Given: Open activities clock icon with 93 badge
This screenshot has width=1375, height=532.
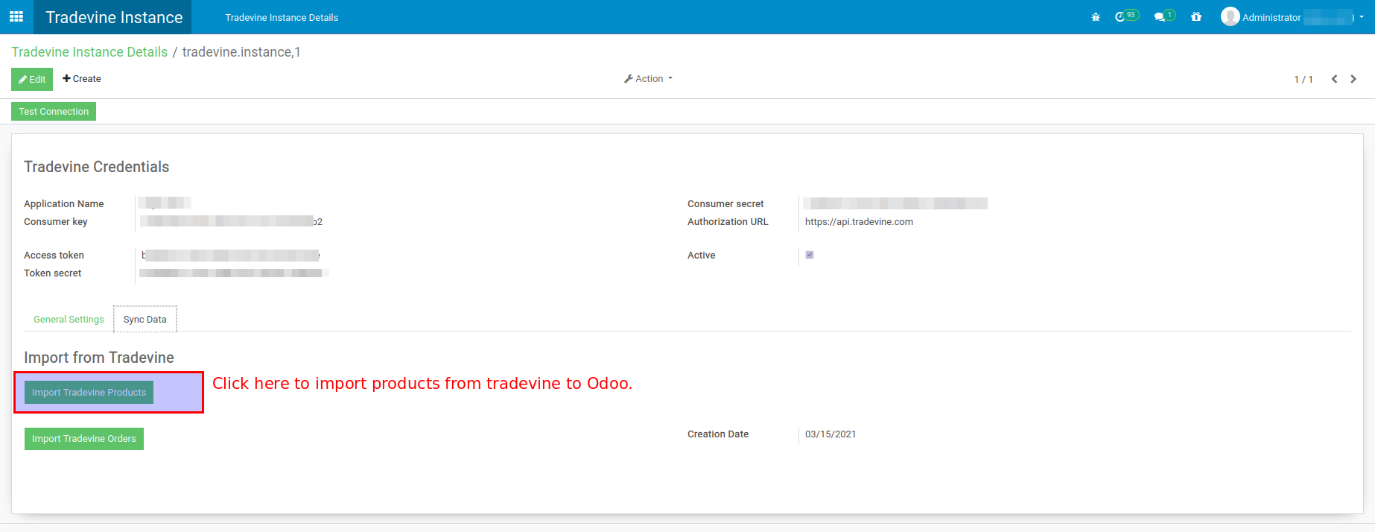Looking at the screenshot, I should (x=1121, y=17).
